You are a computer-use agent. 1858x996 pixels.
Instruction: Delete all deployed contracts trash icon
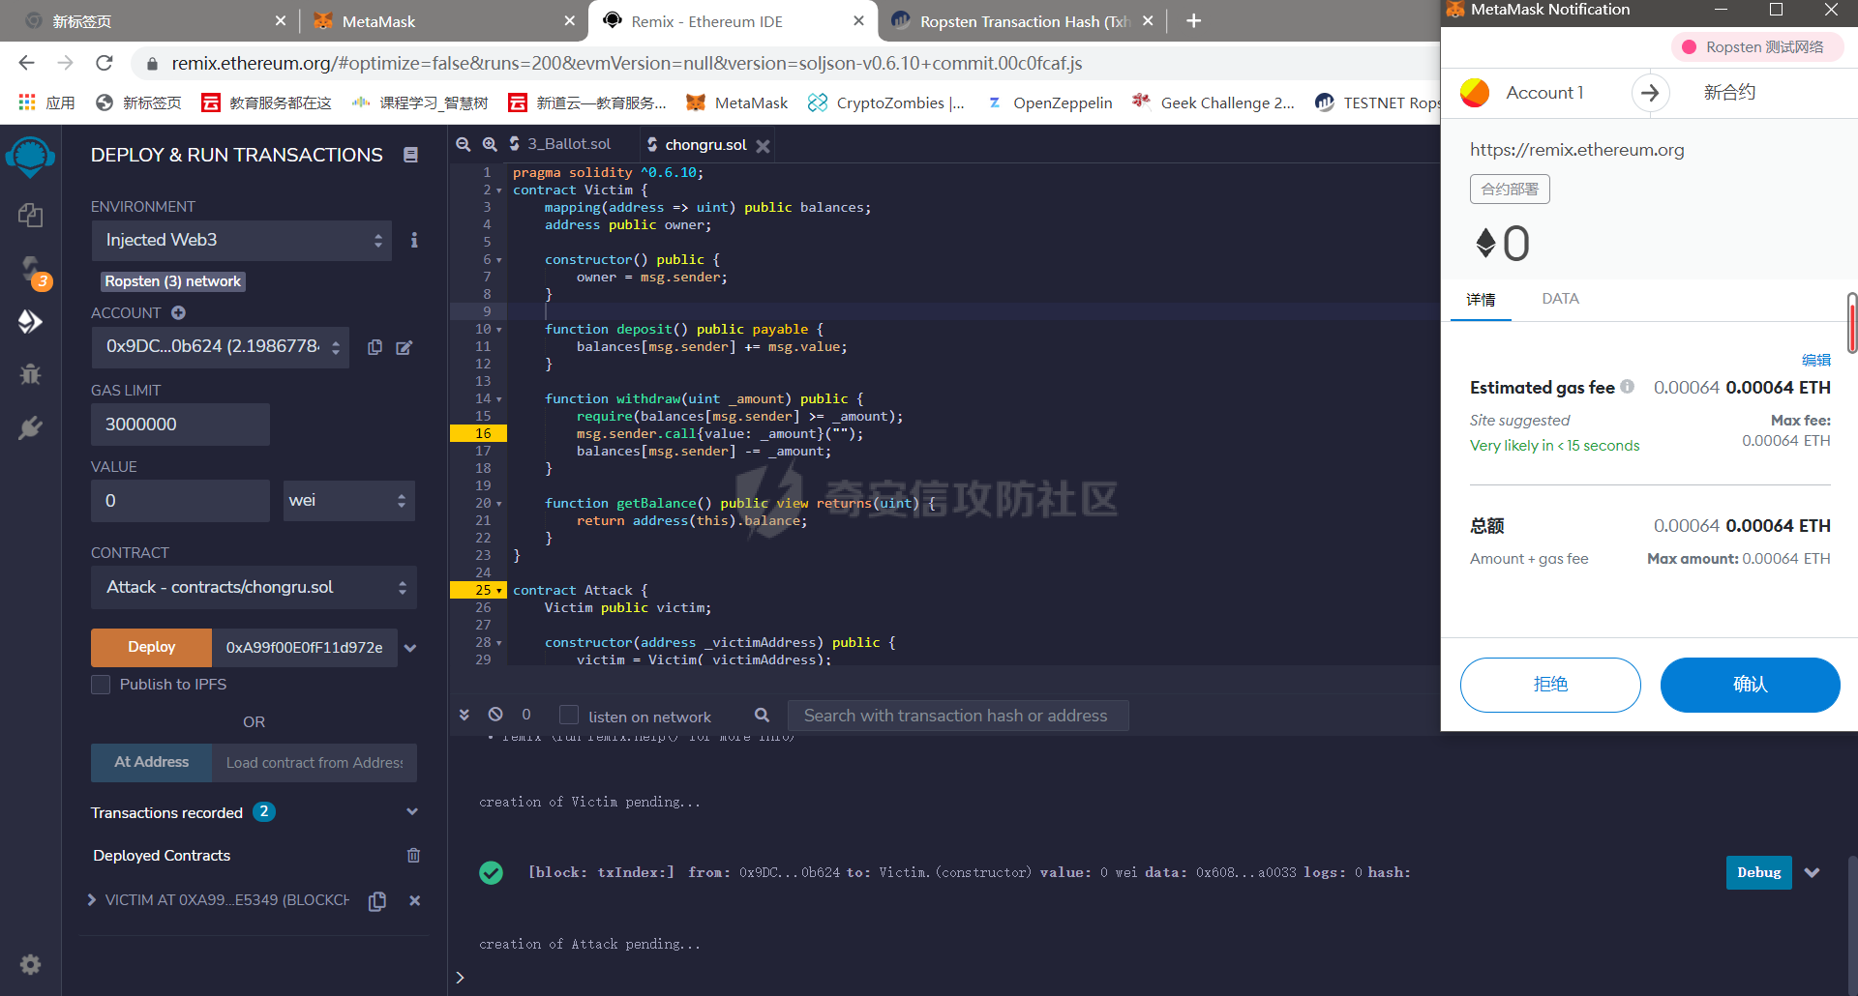413,855
